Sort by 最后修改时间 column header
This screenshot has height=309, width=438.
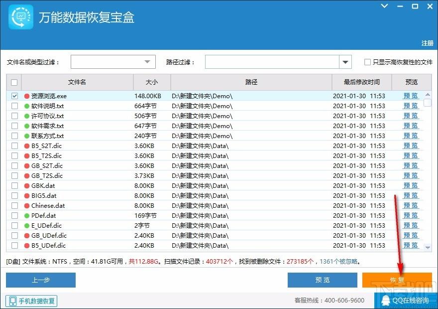tap(361, 82)
